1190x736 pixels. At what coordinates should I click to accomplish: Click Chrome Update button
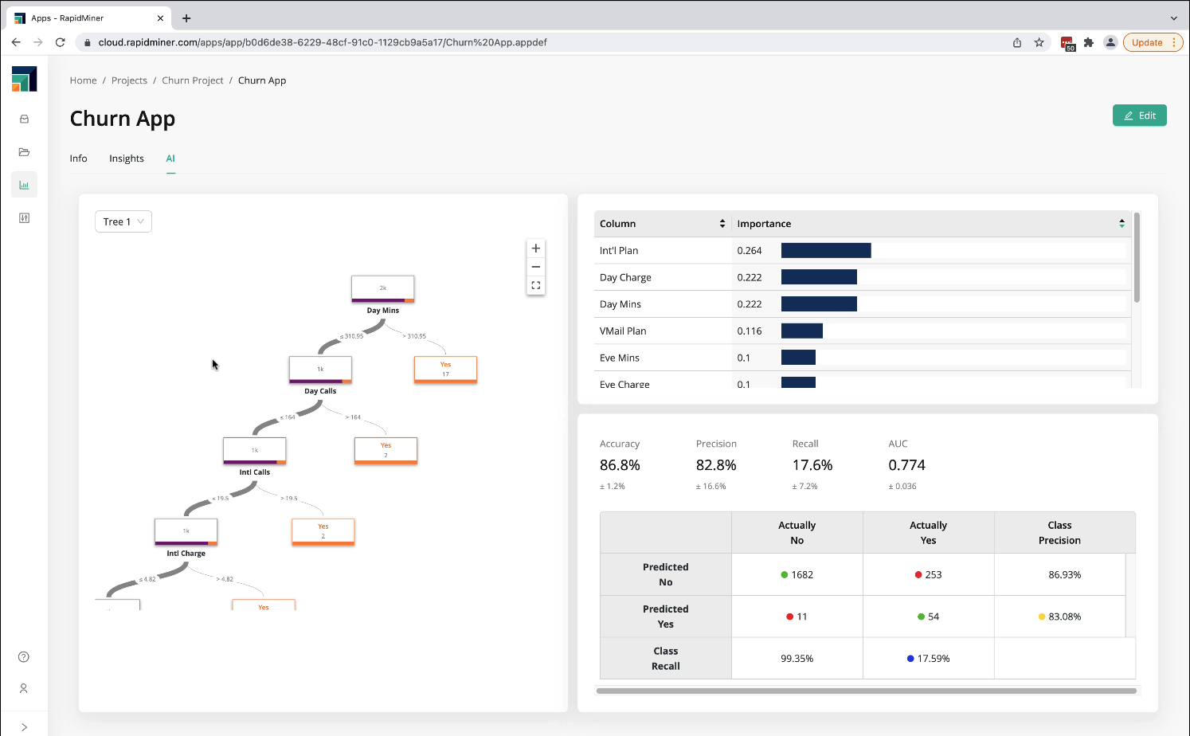(x=1153, y=42)
